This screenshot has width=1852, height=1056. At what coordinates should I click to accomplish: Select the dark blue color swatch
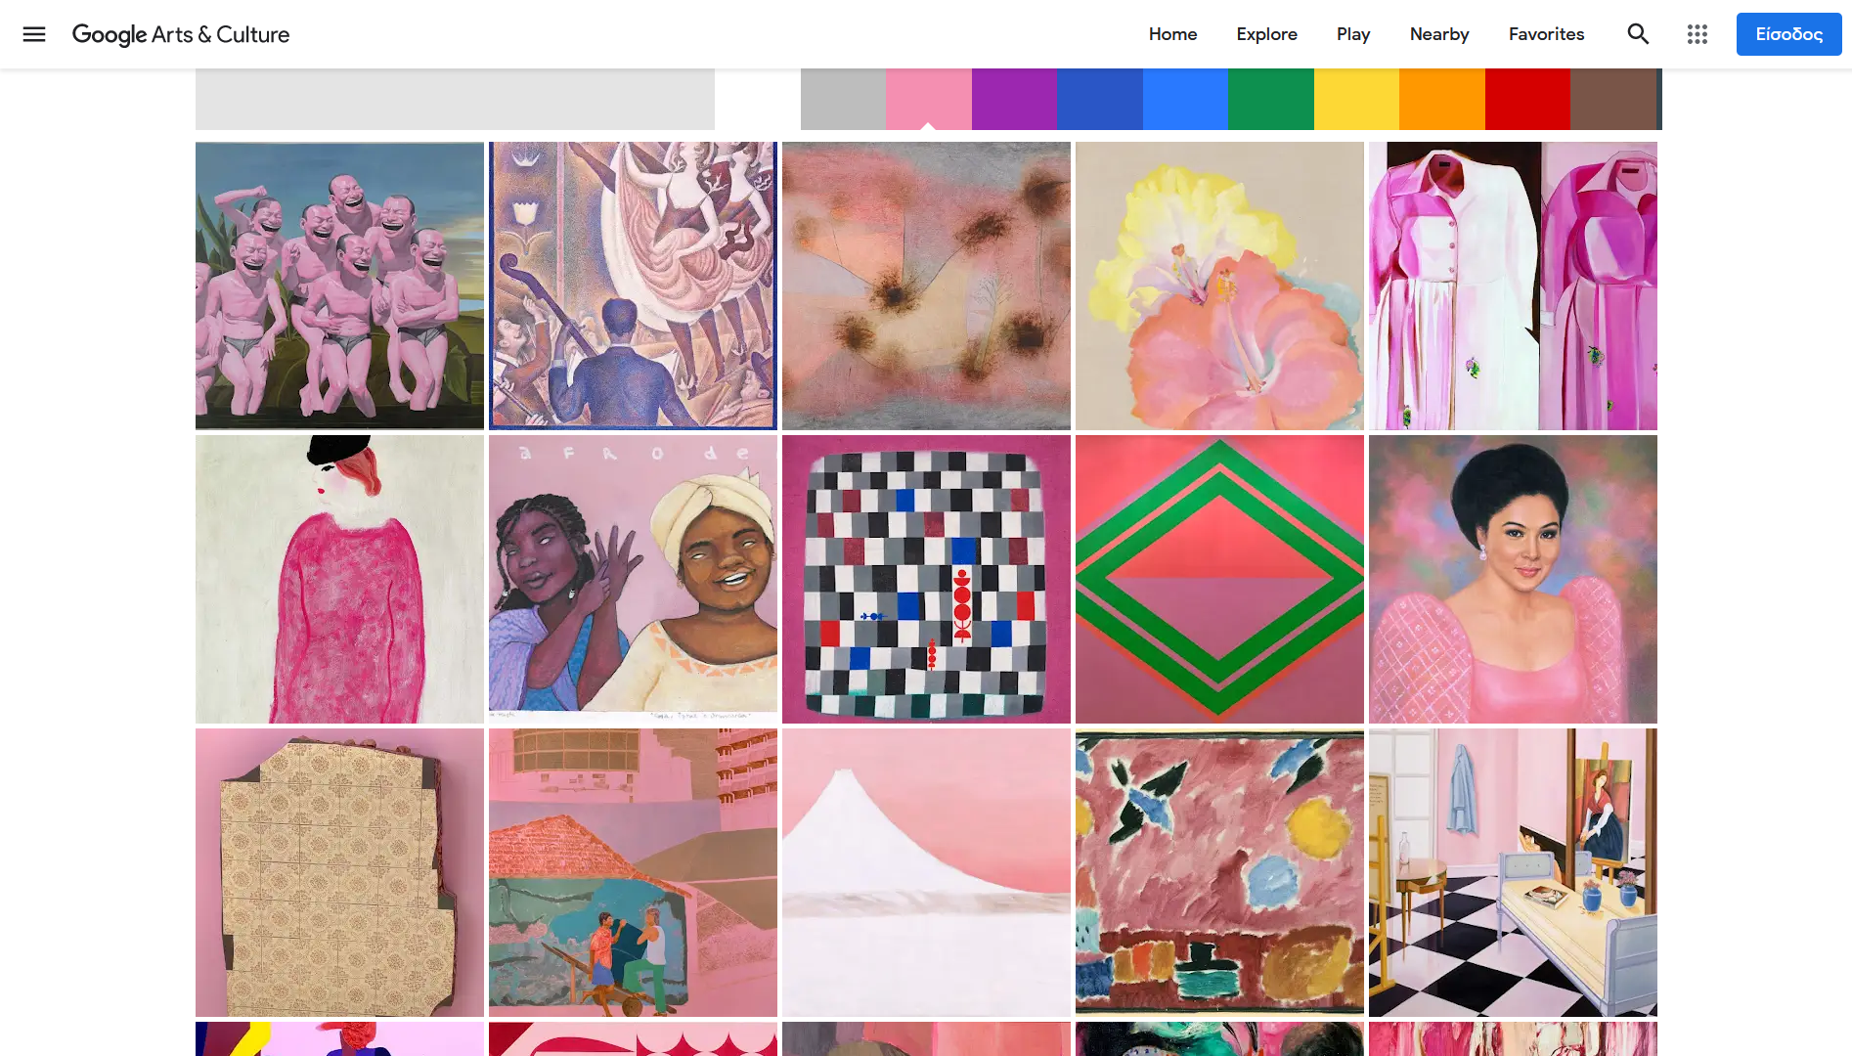coord(1100,99)
